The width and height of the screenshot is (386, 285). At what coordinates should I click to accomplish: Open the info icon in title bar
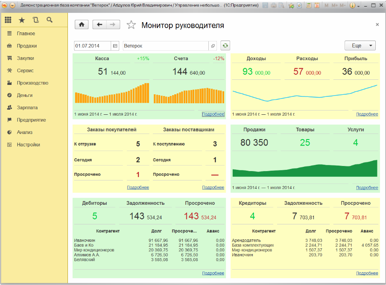point(352,6)
